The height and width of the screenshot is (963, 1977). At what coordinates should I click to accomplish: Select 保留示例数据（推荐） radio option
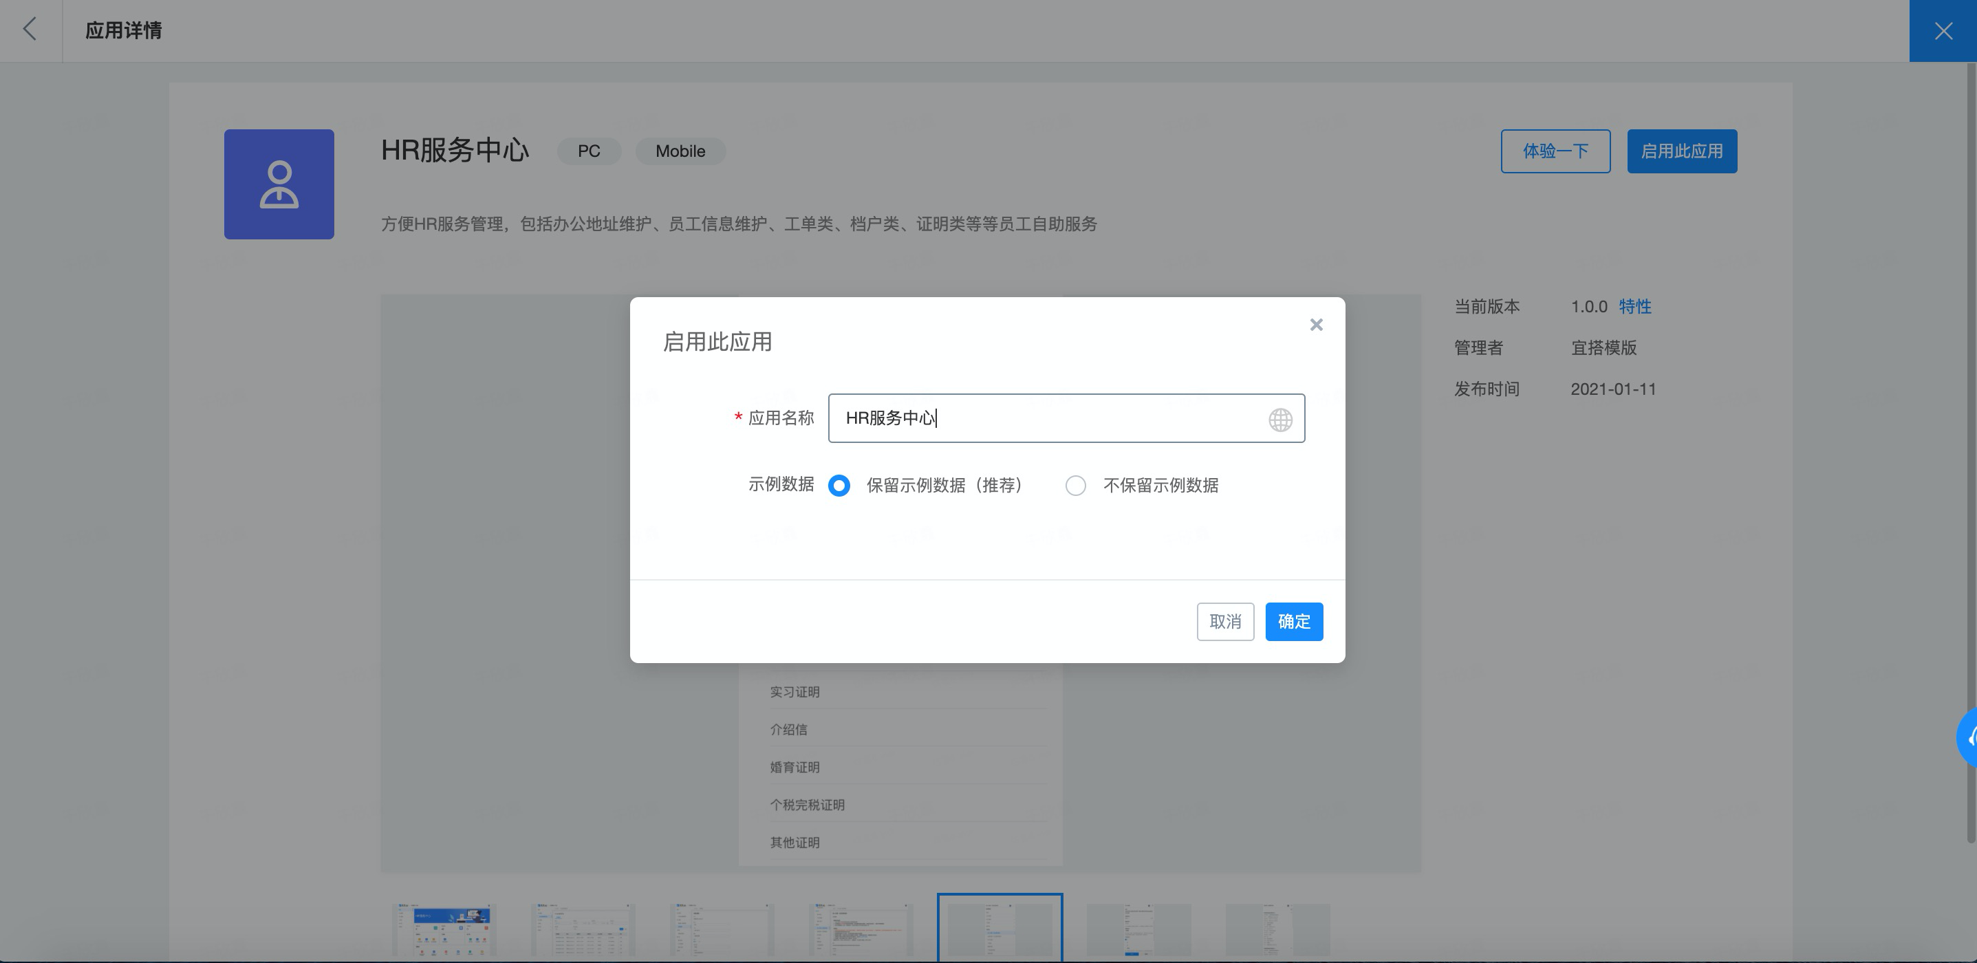pos(839,486)
